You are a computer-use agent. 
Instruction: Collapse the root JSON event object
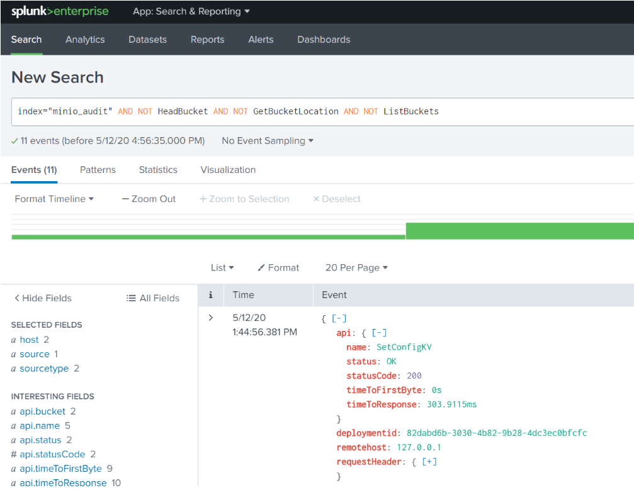click(x=339, y=319)
